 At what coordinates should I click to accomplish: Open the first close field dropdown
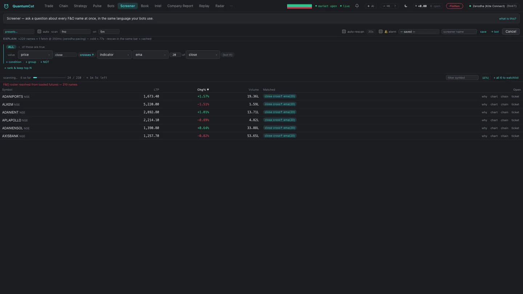[x=65, y=55]
